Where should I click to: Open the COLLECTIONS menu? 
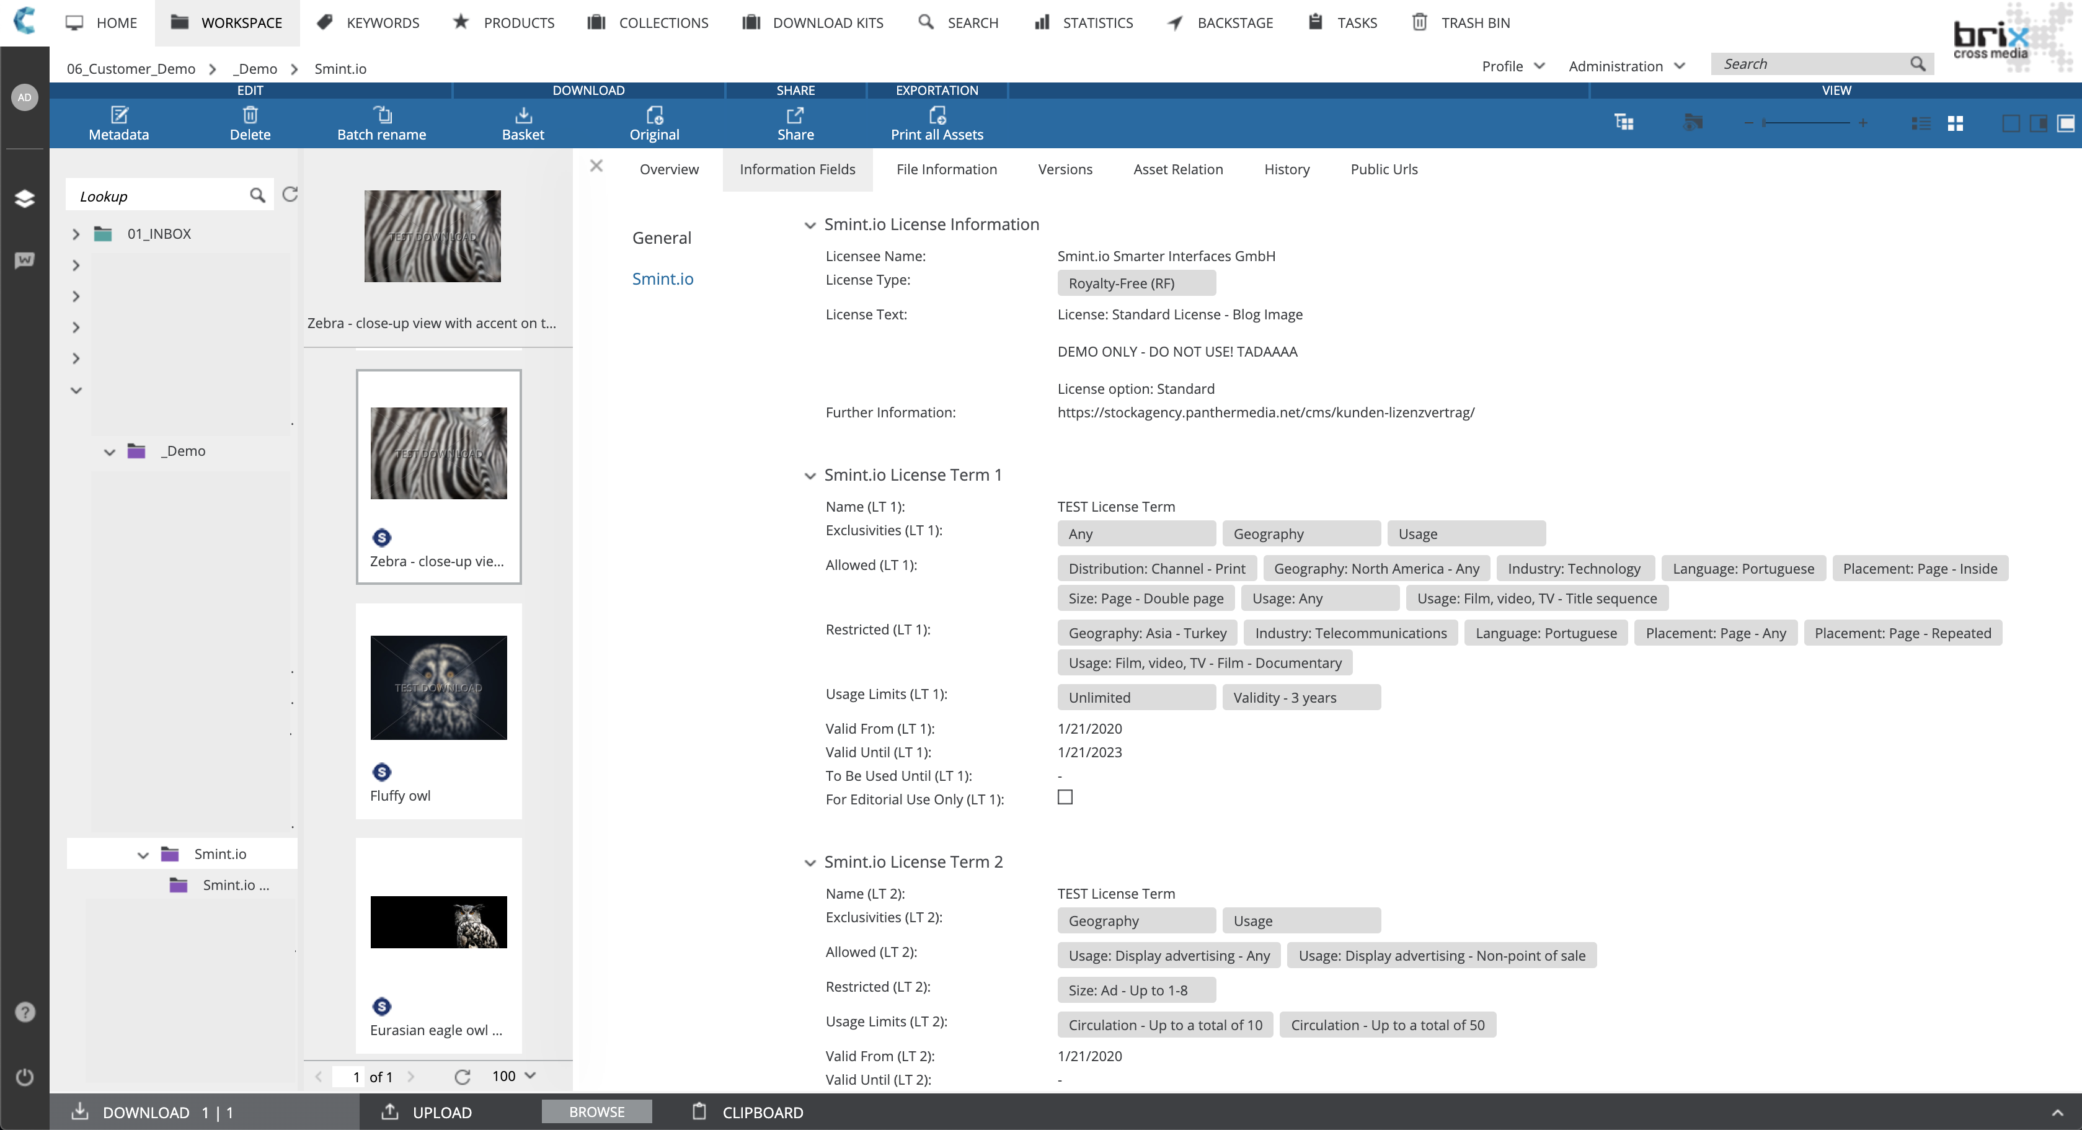point(648,22)
